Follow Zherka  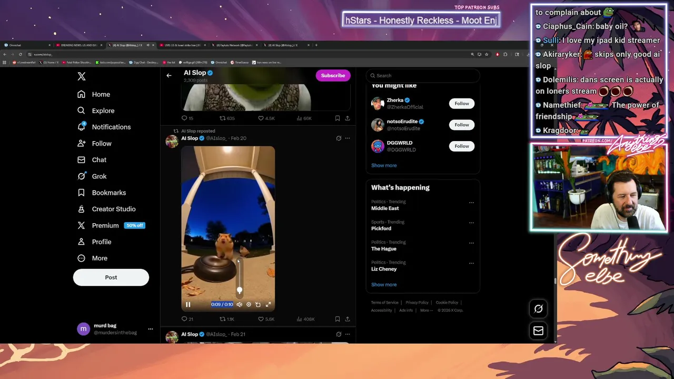coord(462,103)
